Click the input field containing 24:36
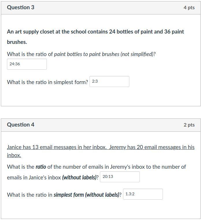 27,64
